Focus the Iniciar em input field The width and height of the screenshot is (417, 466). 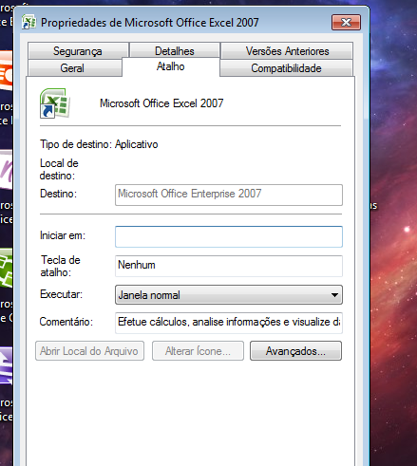[x=229, y=236]
